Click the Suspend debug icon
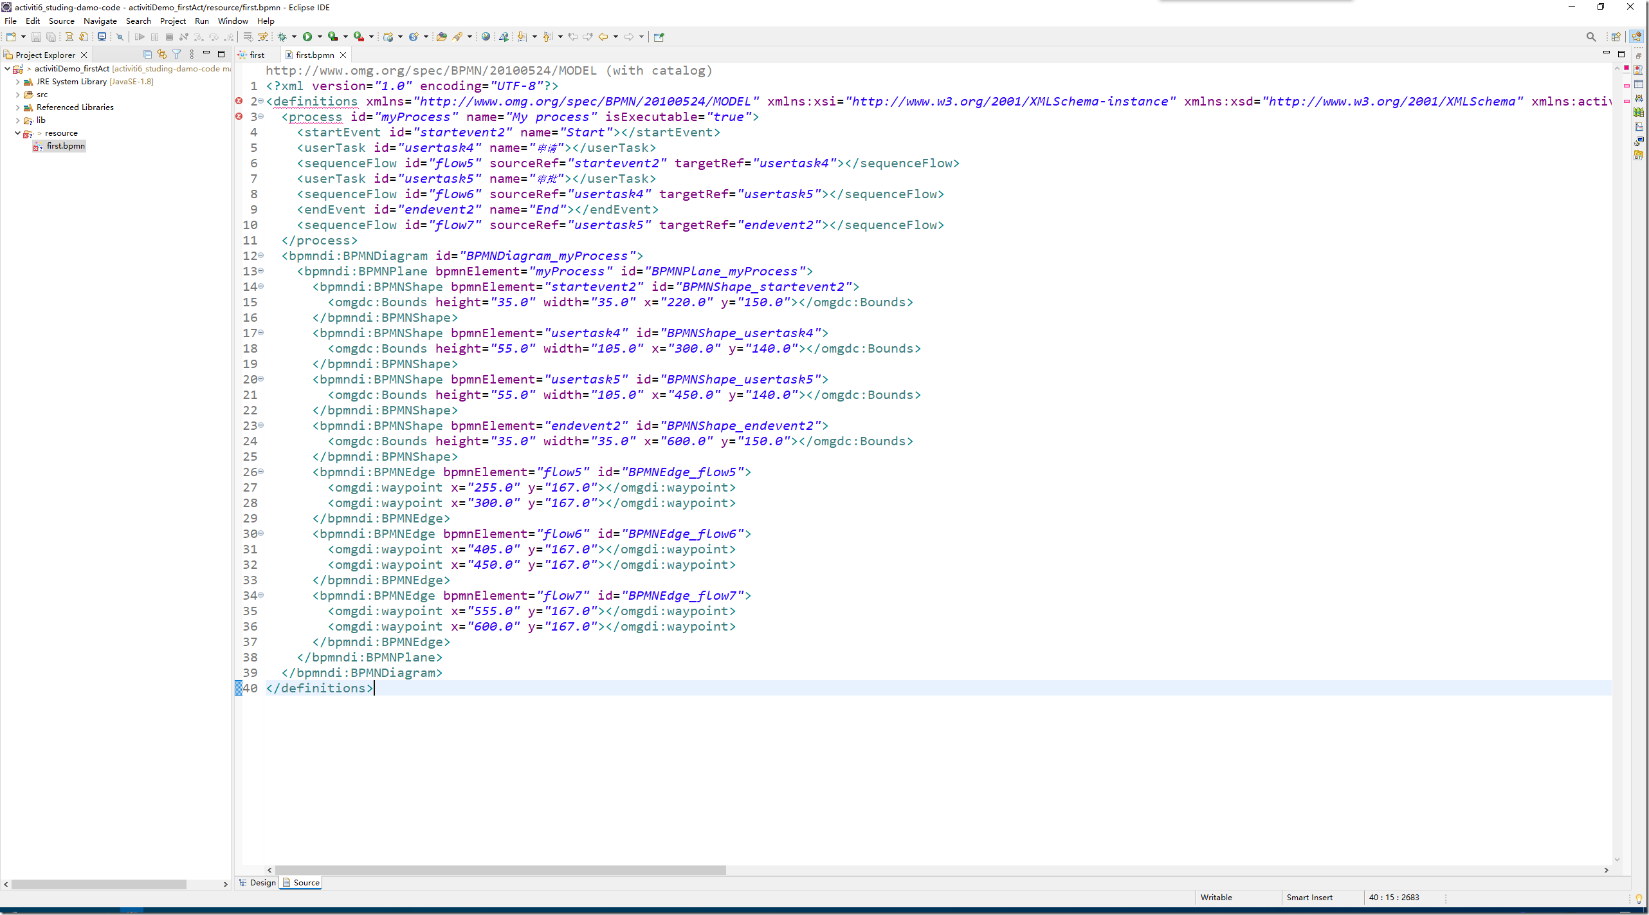1649x915 pixels. [154, 37]
